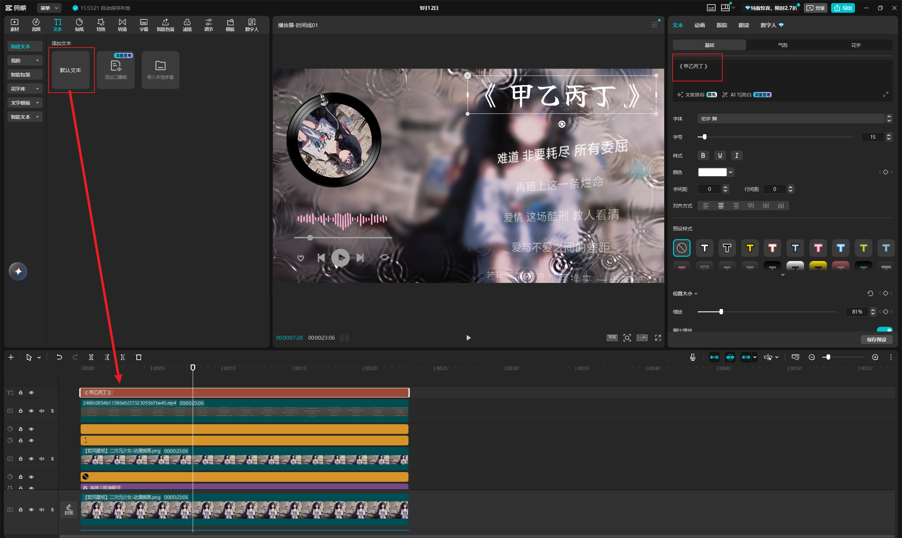Lock the 甲乙丙丁 text track
Viewport: 902px width, 538px height.
pyautogui.click(x=21, y=392)
